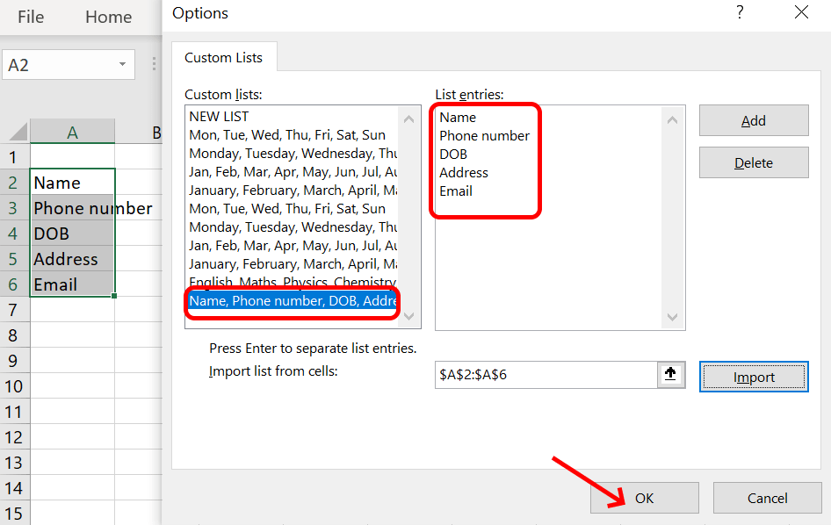
Task: Expand the Name Box dropdown arrow
Action: [122, 65]
